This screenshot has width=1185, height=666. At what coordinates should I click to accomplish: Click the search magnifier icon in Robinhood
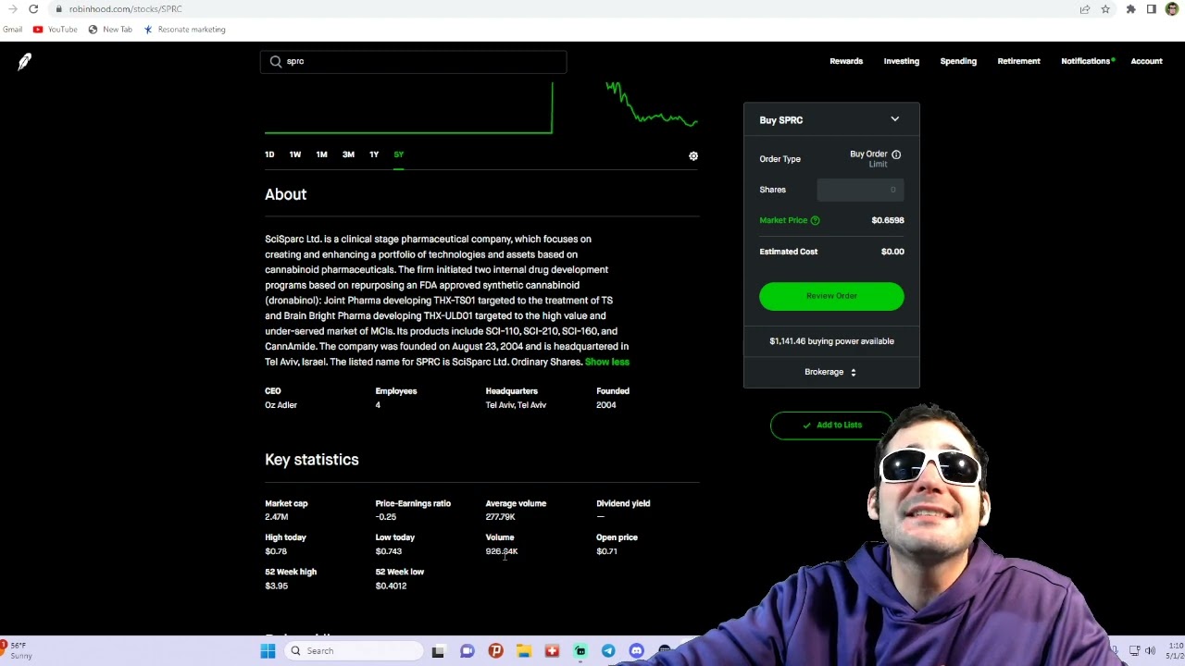(276, 61)
